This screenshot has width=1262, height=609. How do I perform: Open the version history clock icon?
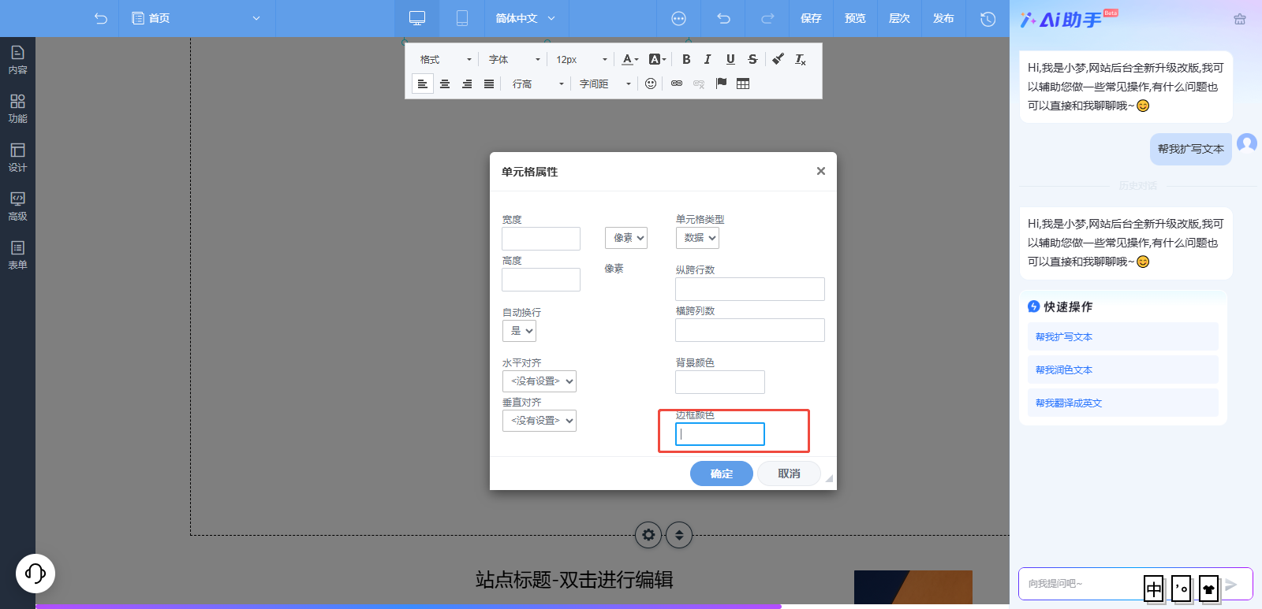pos(988,18)
